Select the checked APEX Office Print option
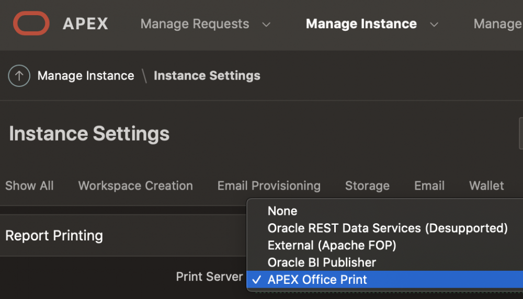Image resolution: width=523 pixels, height=299 pixels. click(317, 280)
